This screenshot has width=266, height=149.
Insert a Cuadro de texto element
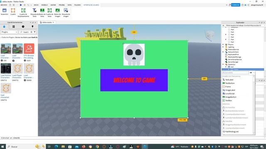49,12
